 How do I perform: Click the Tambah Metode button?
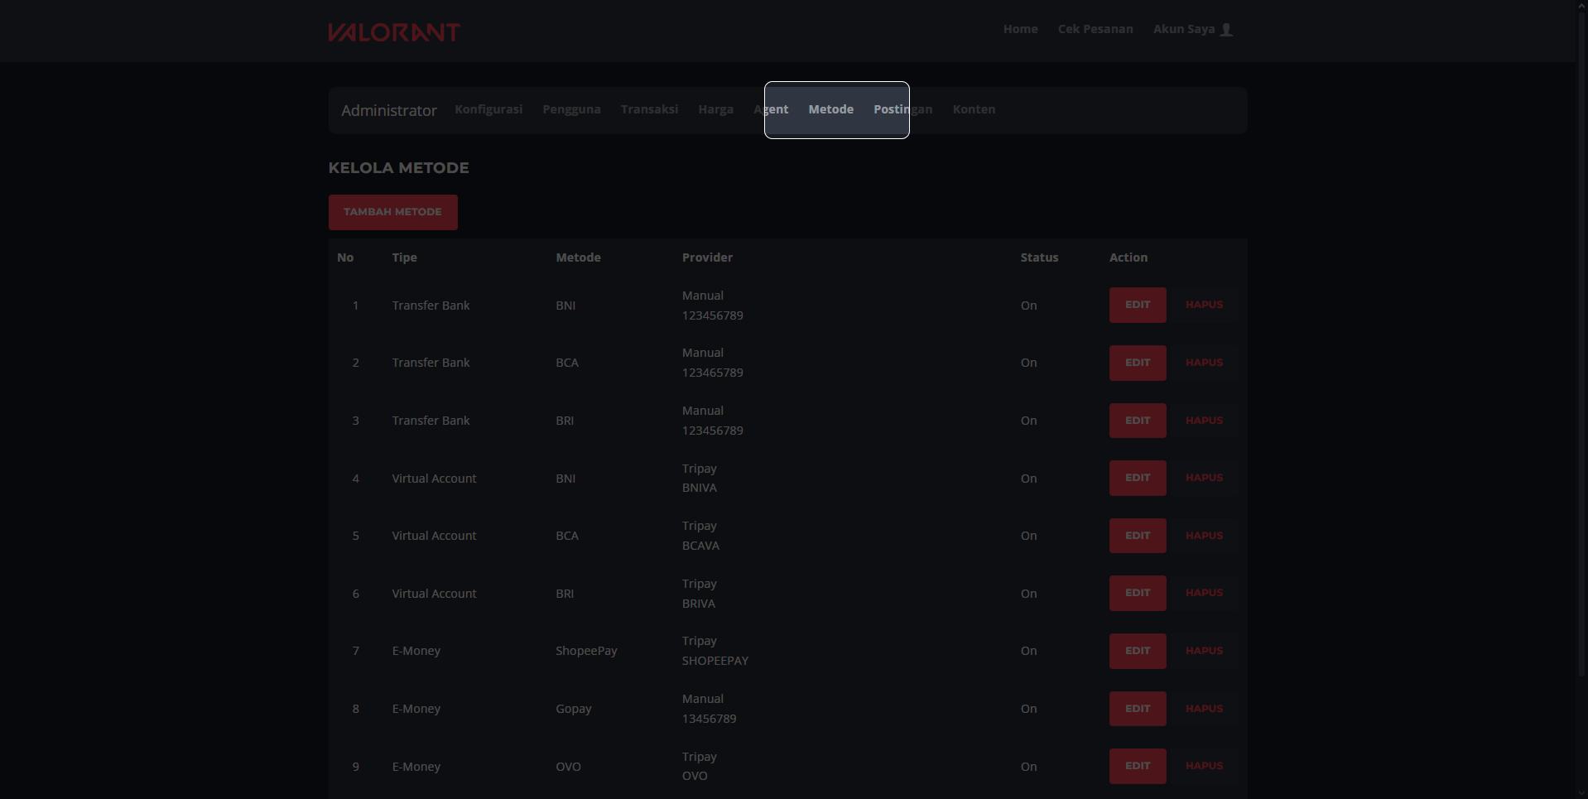tap(392, 212)
